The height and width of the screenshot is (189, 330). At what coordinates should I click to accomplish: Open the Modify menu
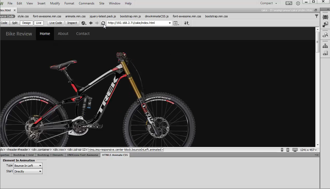[55, 3]
